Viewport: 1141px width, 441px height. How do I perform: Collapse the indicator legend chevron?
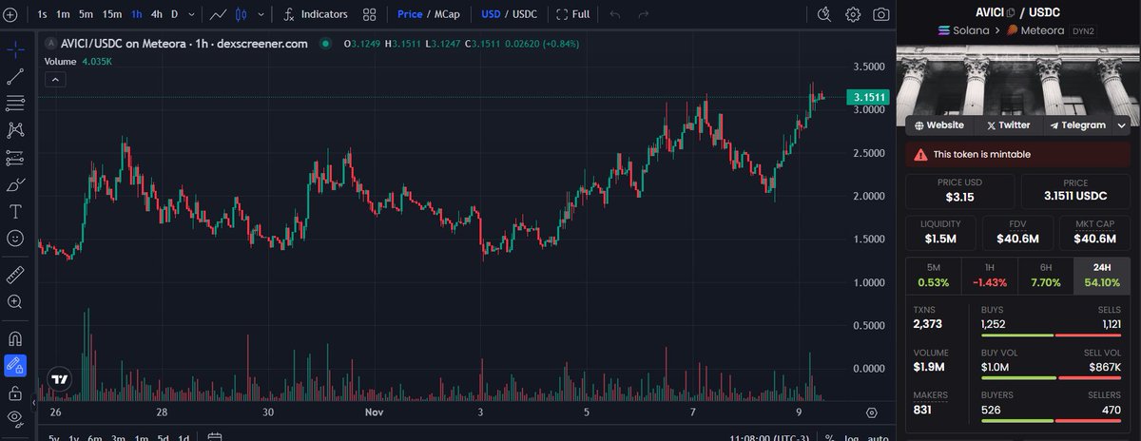point(54,80)
